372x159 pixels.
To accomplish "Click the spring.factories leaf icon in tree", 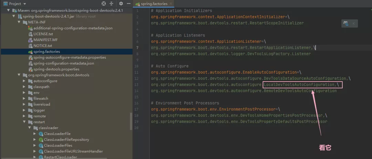I will (x=30, y=52).
